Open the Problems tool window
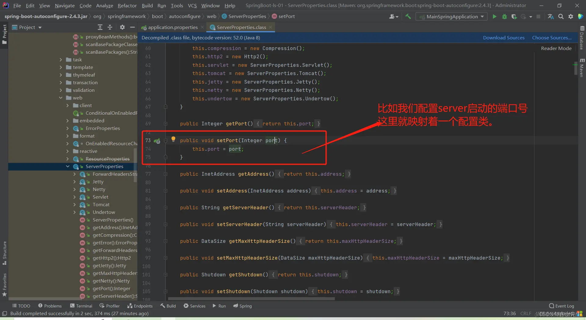 50,306
